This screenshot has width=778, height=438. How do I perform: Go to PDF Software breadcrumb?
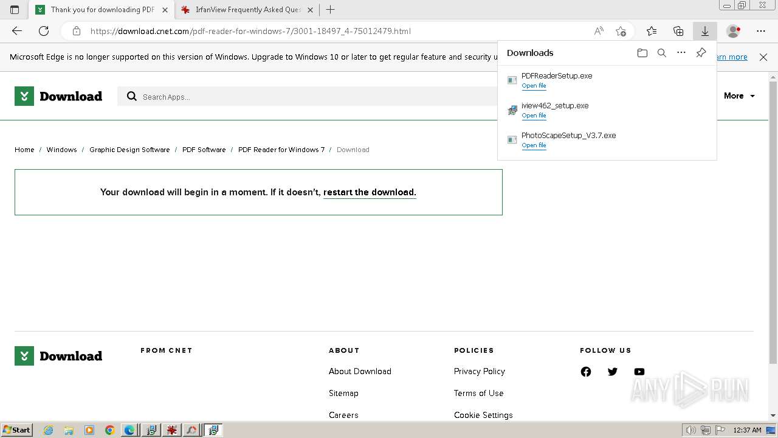tap(204, 150)
